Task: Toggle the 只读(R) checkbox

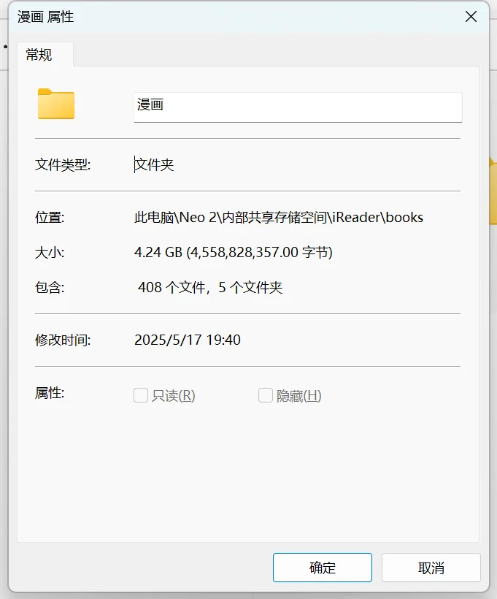Action: [x=141, y=395]
